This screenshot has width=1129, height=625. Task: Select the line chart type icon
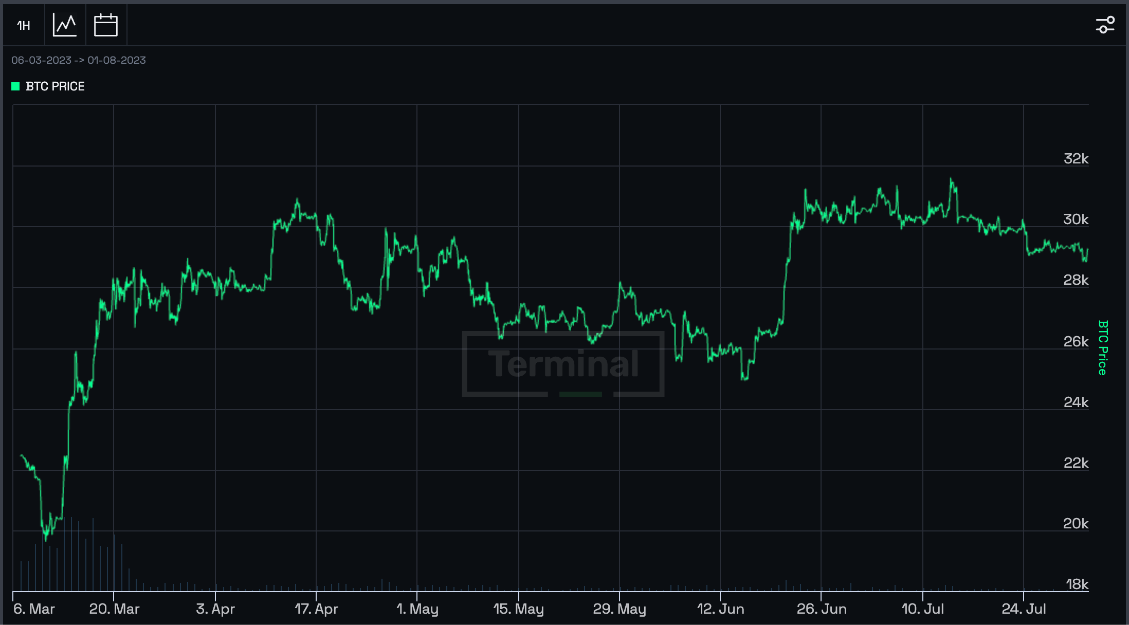click(65, 25)
